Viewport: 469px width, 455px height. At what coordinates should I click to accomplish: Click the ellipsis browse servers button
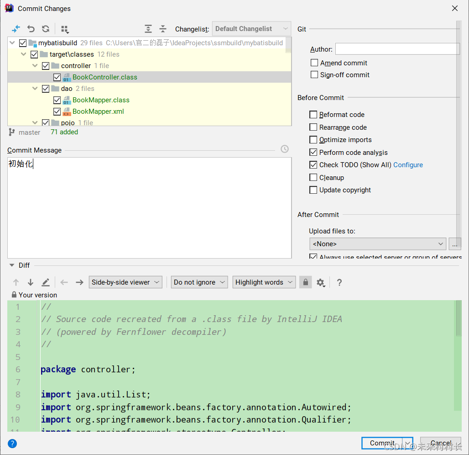tap(455, 244)
